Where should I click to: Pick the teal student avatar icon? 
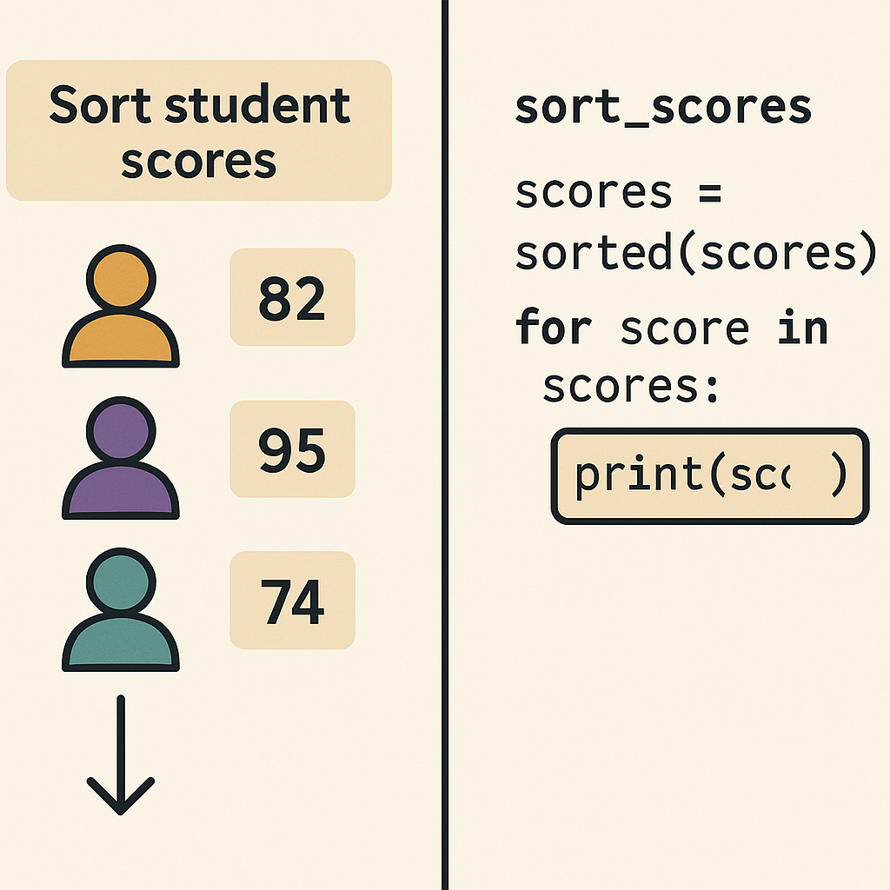point(120,610)
